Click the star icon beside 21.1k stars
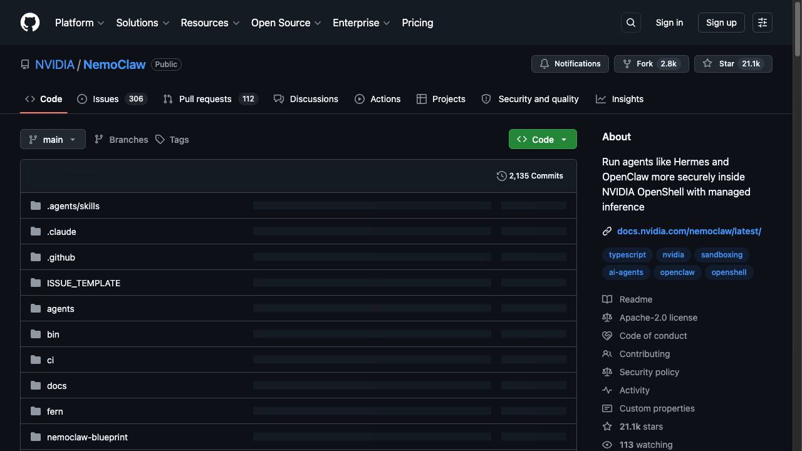This screenshot has height=451, width=802. coord(607,427)
